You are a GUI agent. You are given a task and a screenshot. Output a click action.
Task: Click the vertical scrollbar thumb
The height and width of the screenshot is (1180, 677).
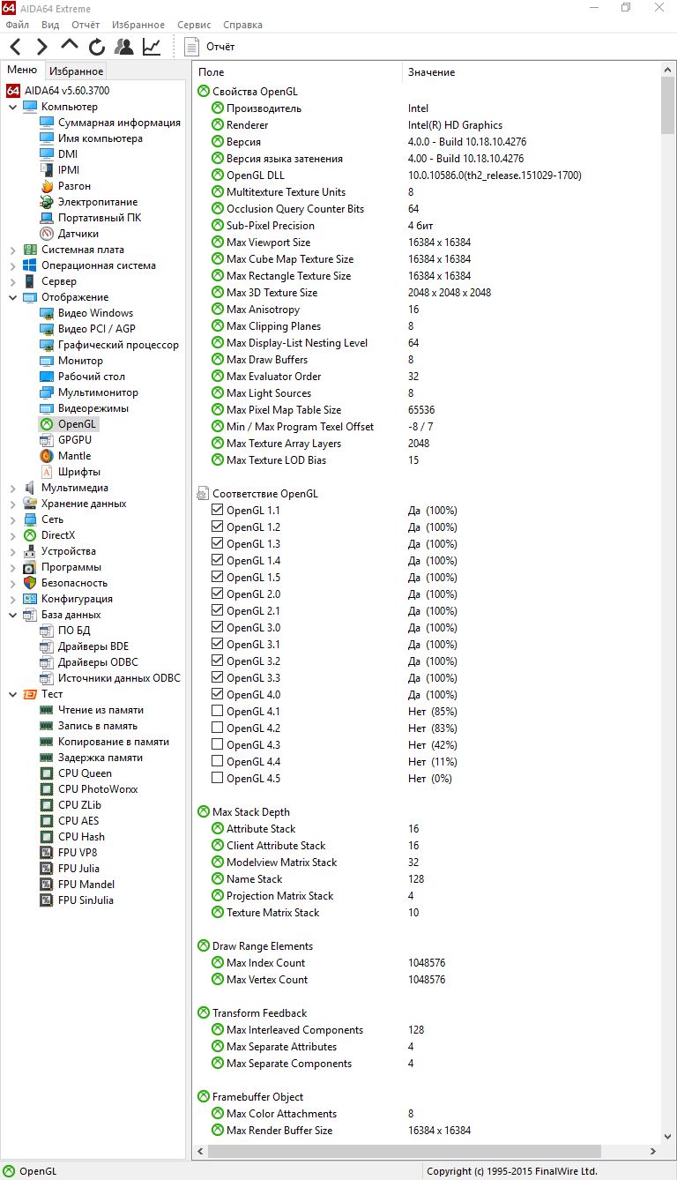pyautogui.click(x=667, y=106)
